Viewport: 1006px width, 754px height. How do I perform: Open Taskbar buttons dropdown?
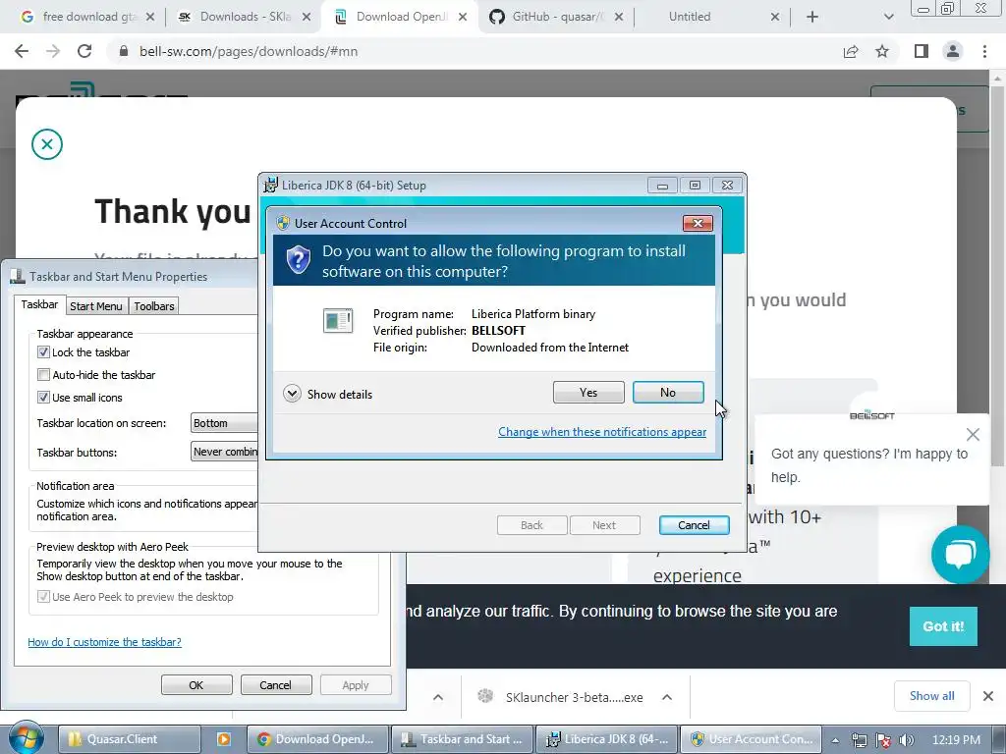[225, 452]
